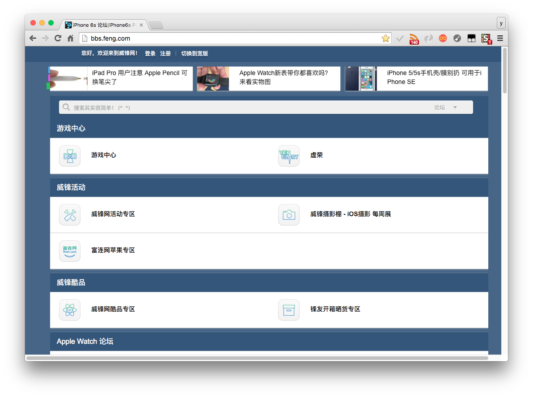533x397 pixels.
Task: Open the black square extension icon
Action: [x=471, y=38]
